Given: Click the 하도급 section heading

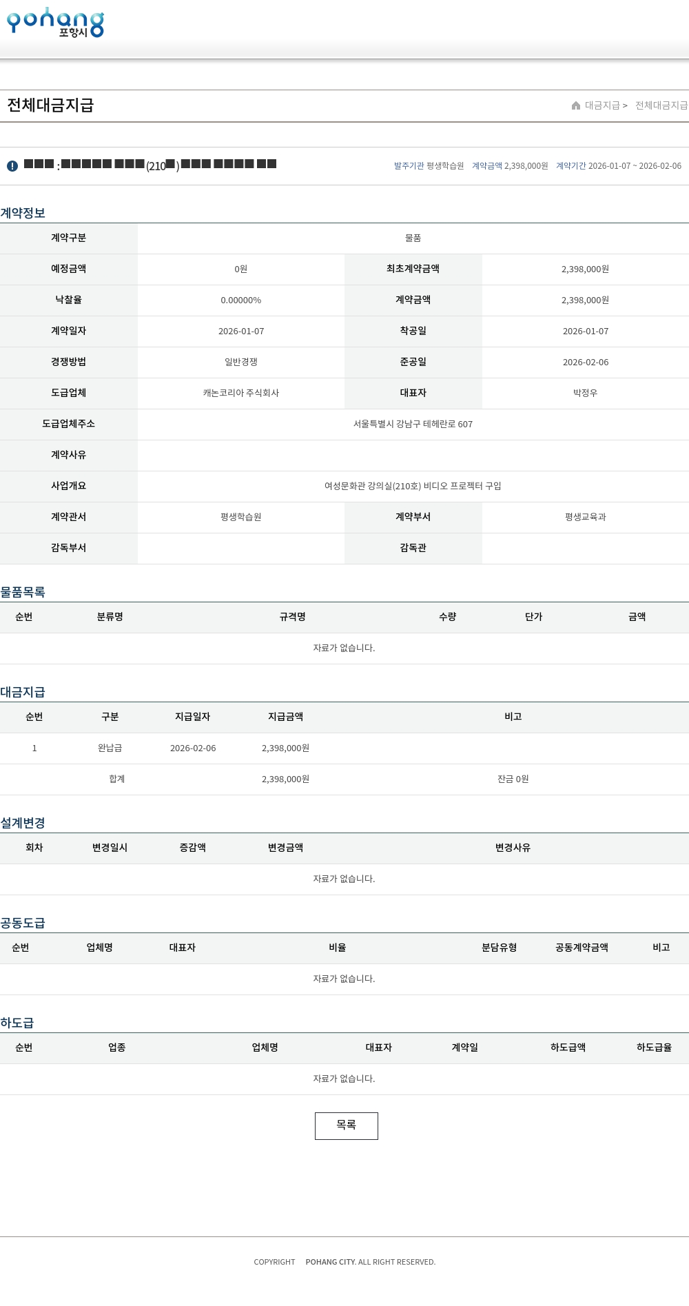Looking at the screenshot, I should (x=17, y=1023).
